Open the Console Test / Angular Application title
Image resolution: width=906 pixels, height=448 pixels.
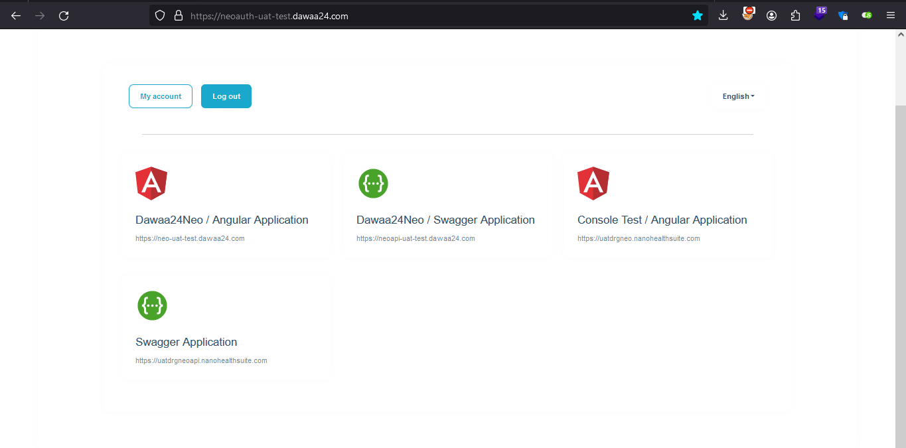pos(662,220)
